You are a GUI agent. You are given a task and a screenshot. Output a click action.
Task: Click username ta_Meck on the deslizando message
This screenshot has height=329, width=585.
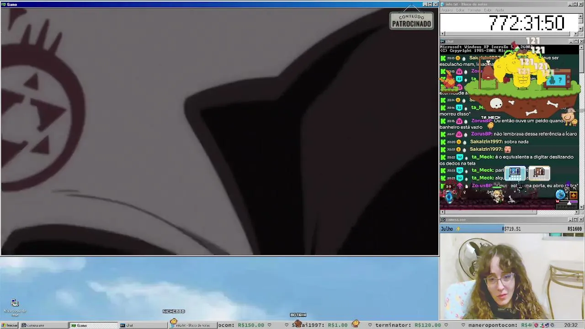click(x=483, y=157)
